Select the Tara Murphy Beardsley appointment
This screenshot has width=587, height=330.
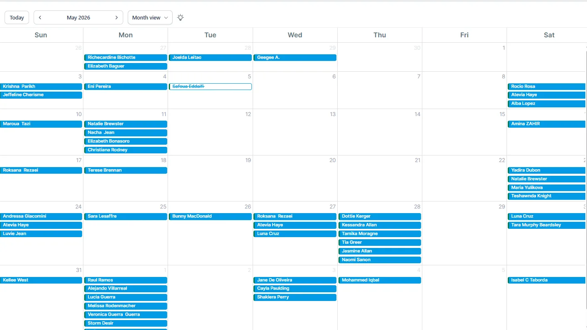click(547, 225)
